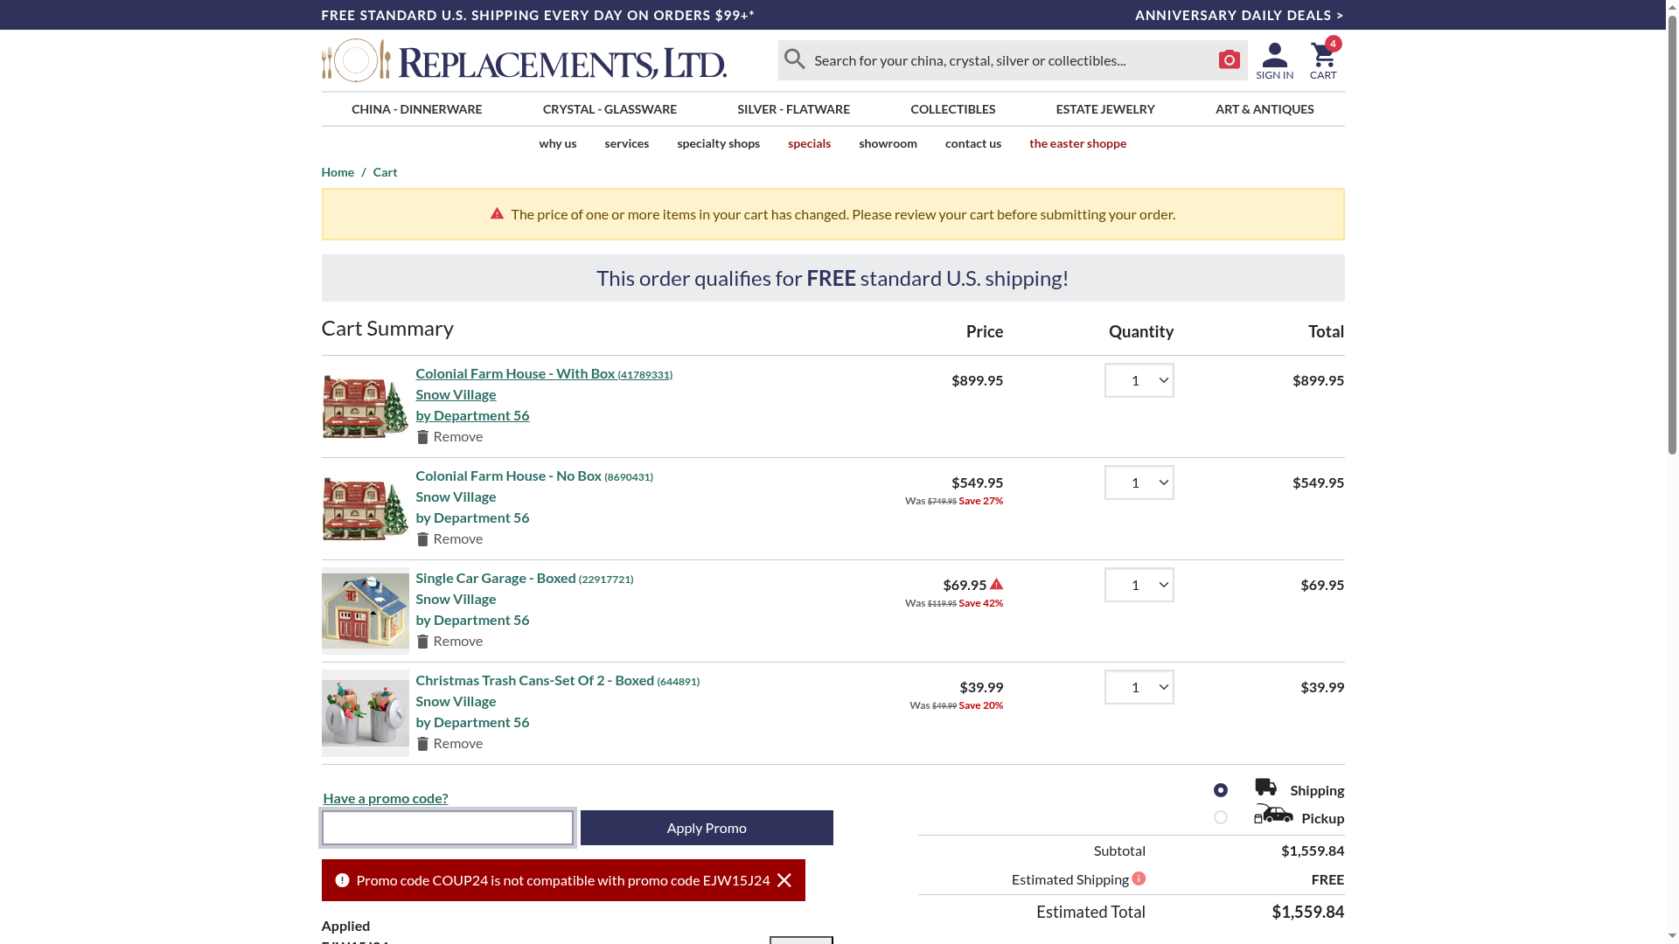This screenshot has height=944, width=1679.
Task: Open the Estate Jewelry menu
Action: 1104,109
